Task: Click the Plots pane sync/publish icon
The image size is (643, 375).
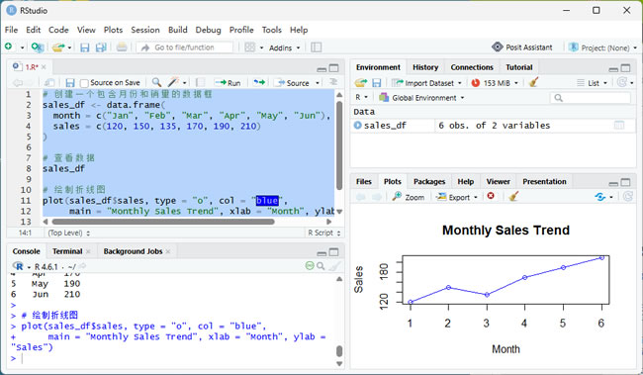Action: pyautogui.click(x=600, y=197)
